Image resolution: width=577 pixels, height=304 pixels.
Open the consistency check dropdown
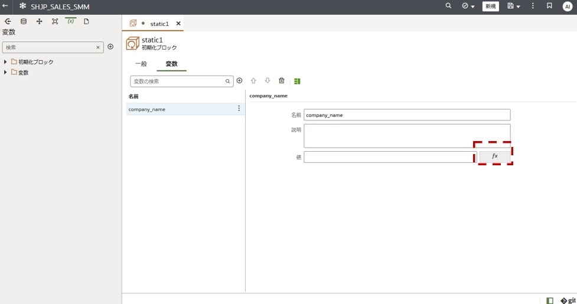pos(468,6)
